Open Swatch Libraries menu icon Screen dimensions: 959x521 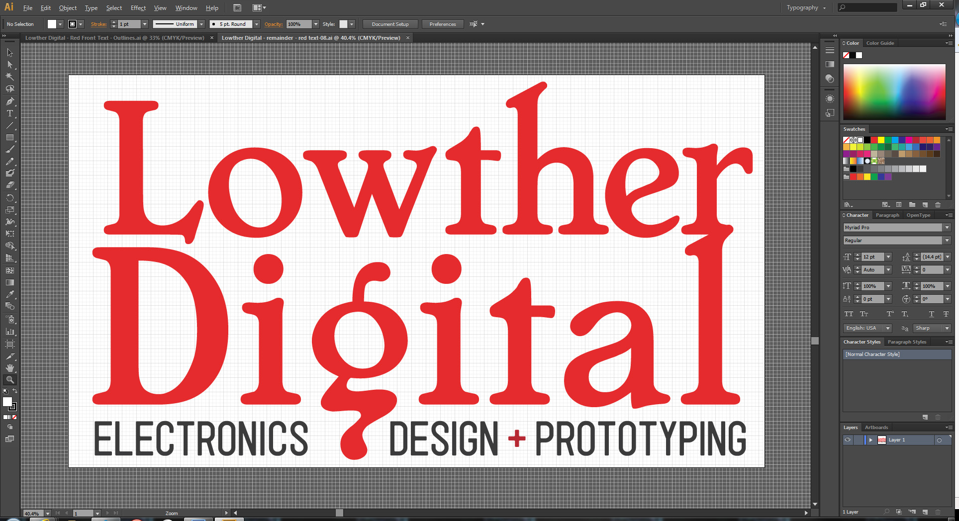(x=848, y=205)
